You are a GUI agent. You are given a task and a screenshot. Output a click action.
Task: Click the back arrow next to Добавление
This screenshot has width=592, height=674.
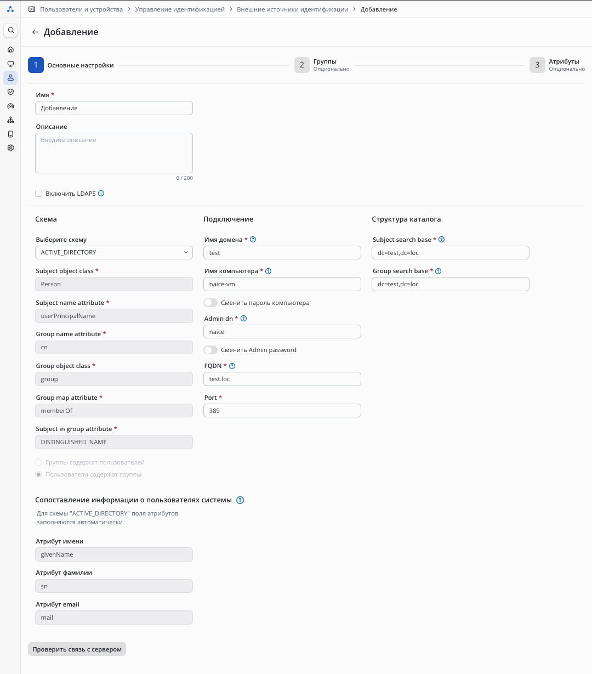point(35,32)
